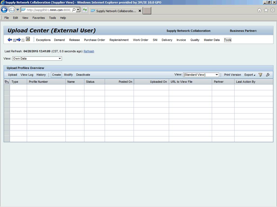Open the back history list icon
277x207 pixels.
pos(15,40)
